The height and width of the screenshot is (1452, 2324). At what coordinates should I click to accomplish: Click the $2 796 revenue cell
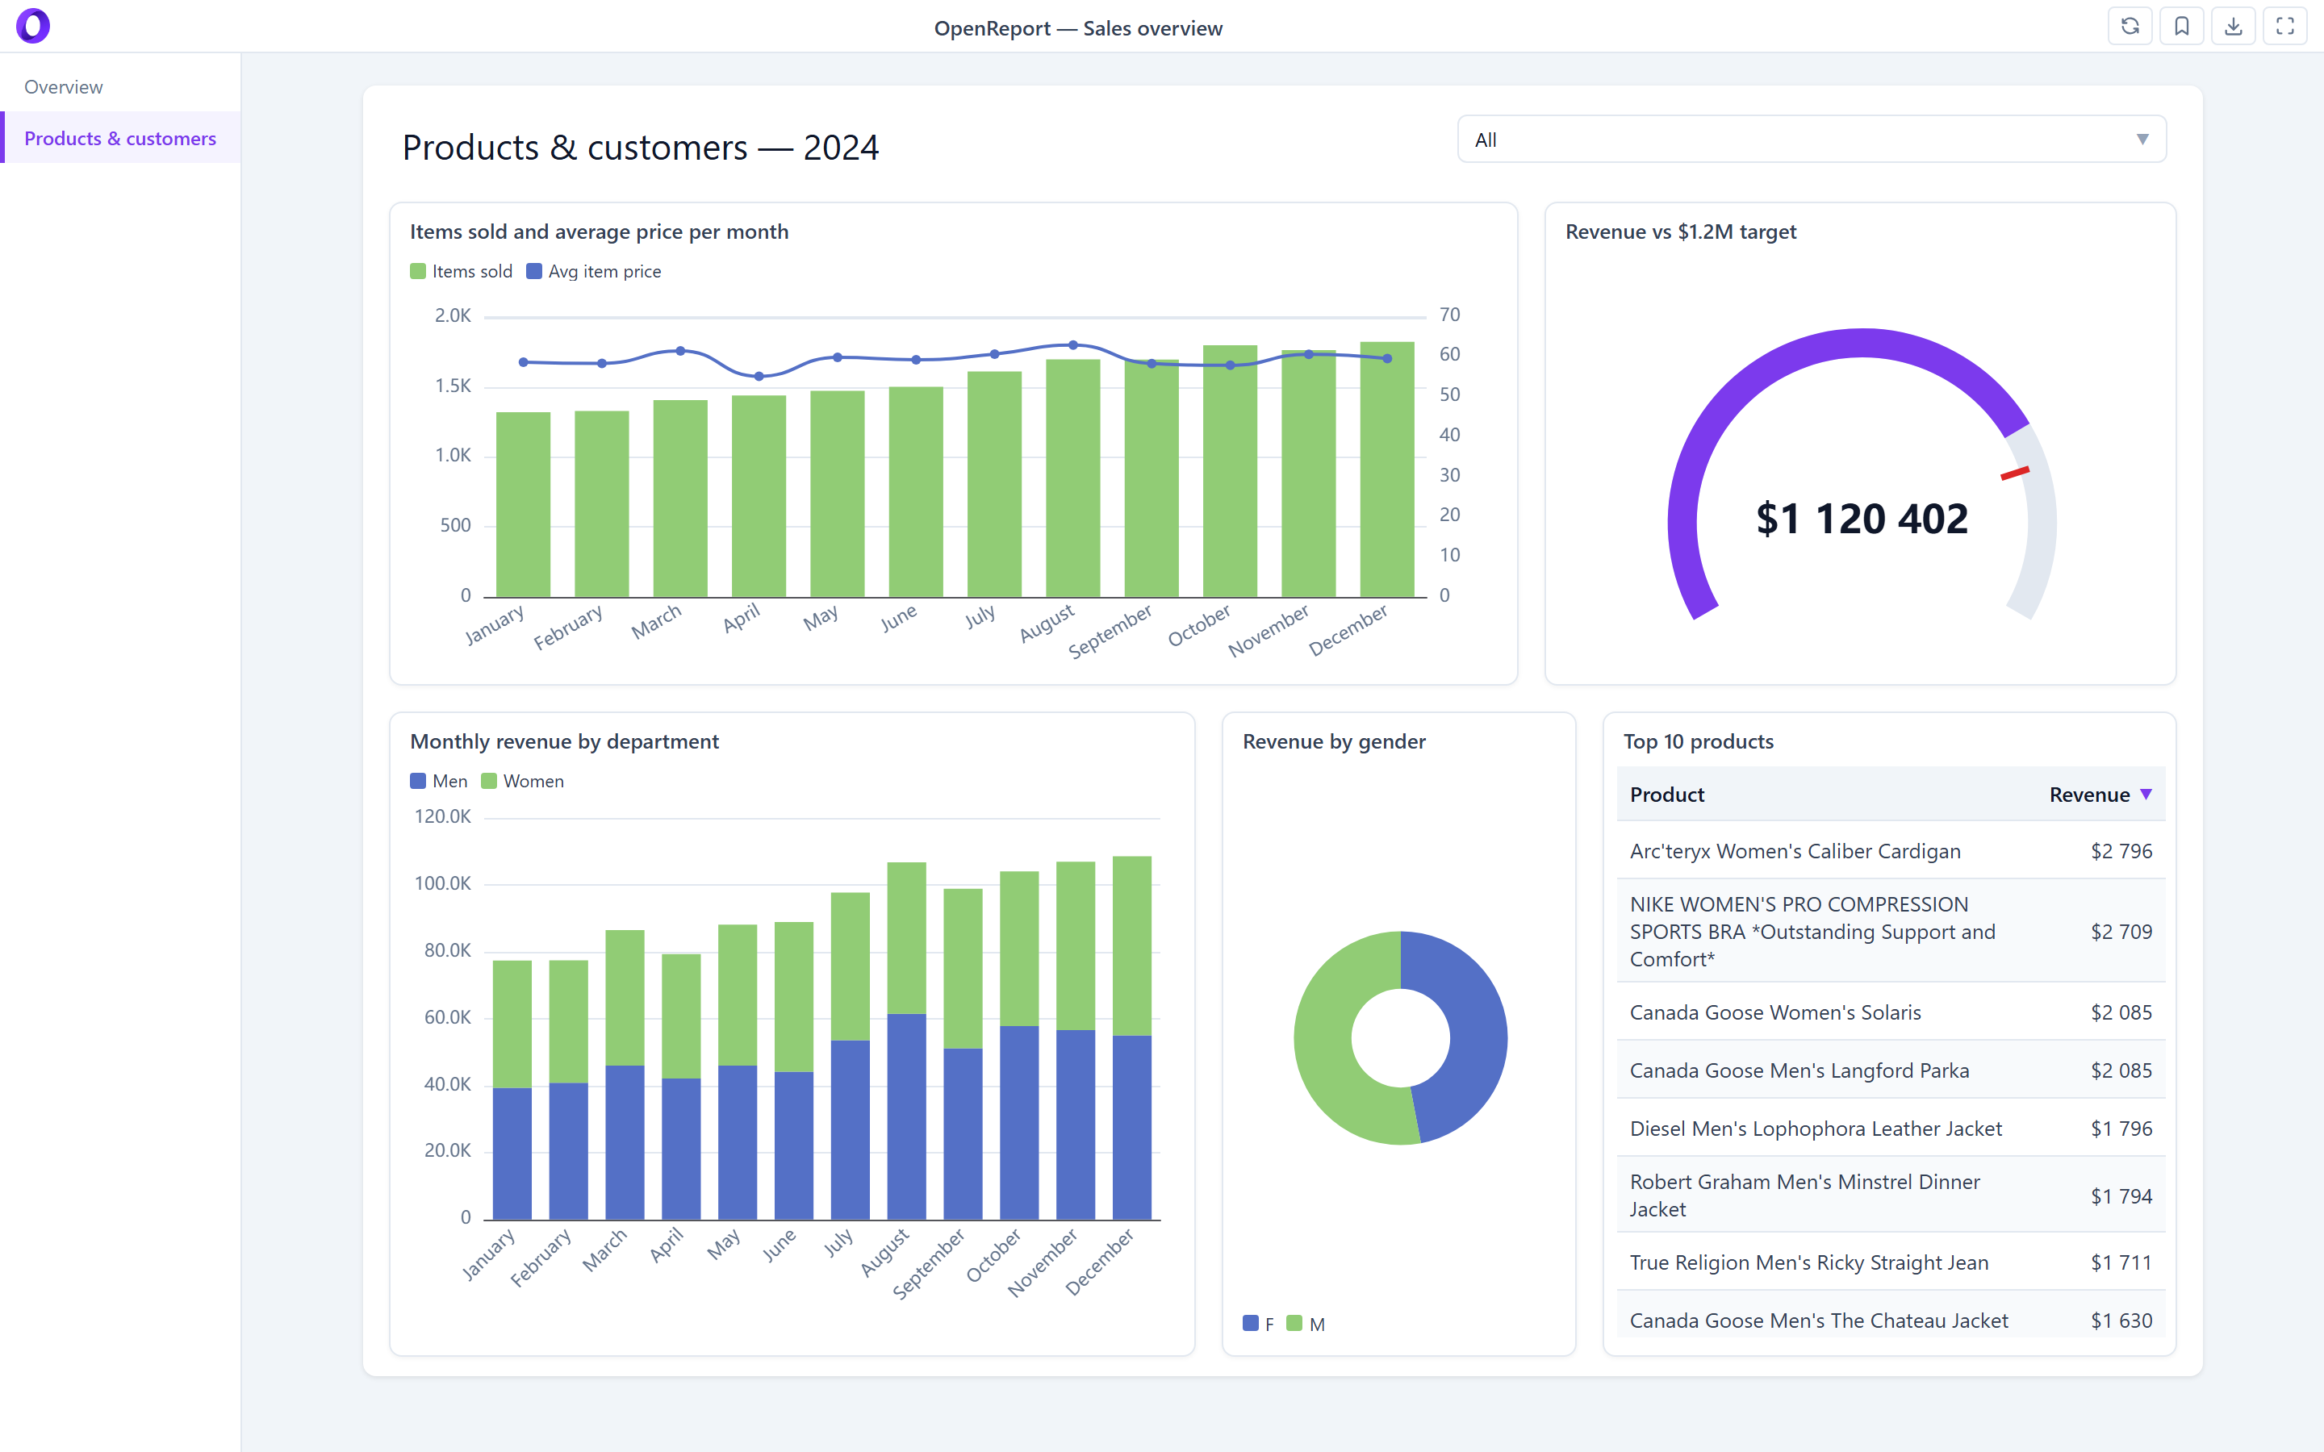point(2121,851)
